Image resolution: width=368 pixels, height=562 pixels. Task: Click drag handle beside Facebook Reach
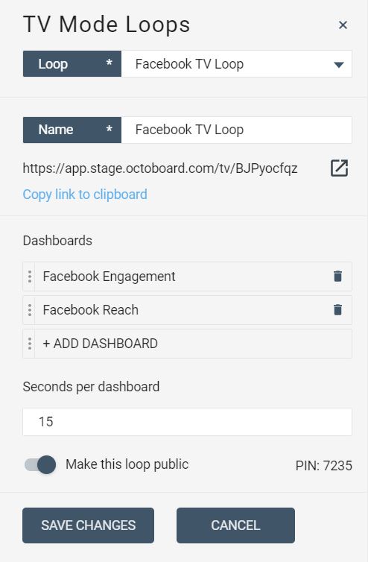29,309
